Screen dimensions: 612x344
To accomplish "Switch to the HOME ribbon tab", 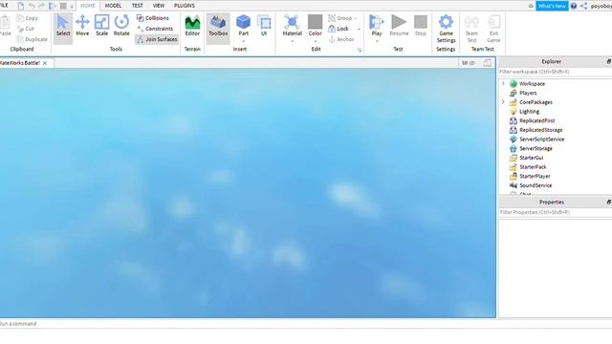I will pos(87,6).
